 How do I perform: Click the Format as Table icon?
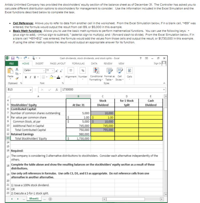(109, 70)
